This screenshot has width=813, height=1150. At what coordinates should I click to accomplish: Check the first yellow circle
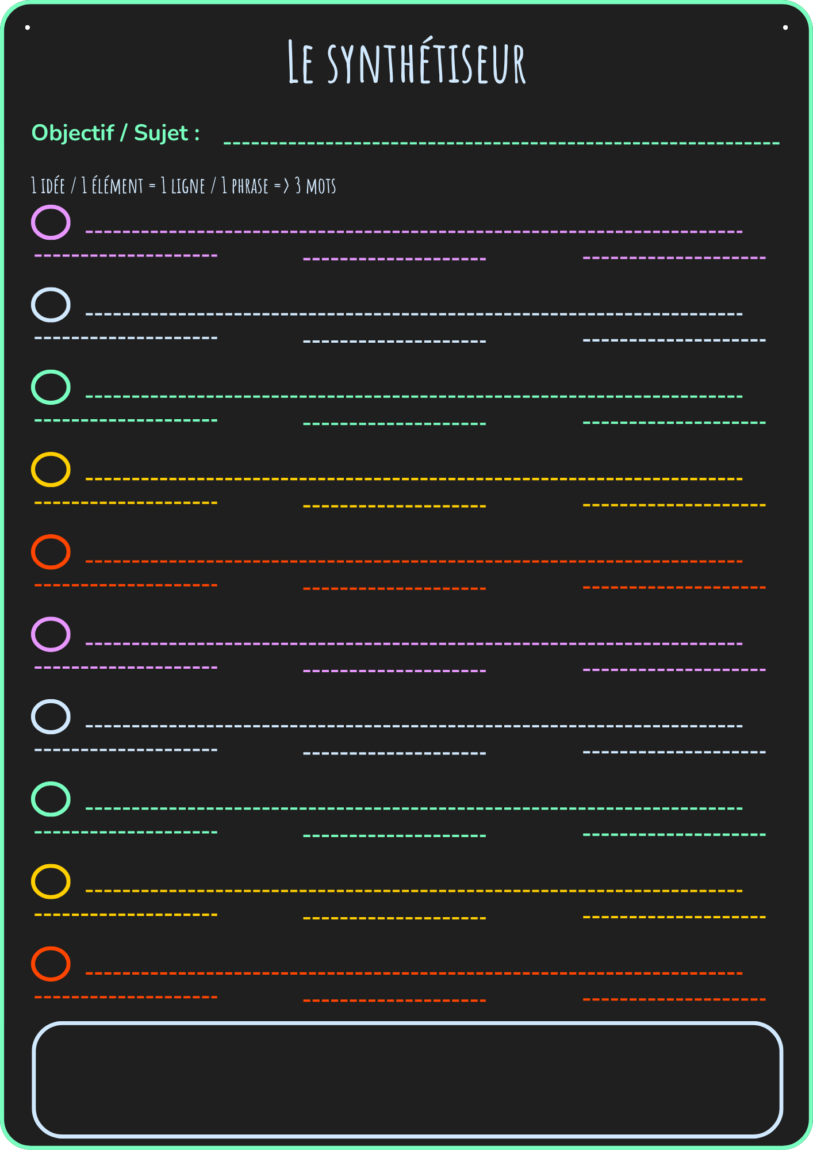(x=51, y=469)
